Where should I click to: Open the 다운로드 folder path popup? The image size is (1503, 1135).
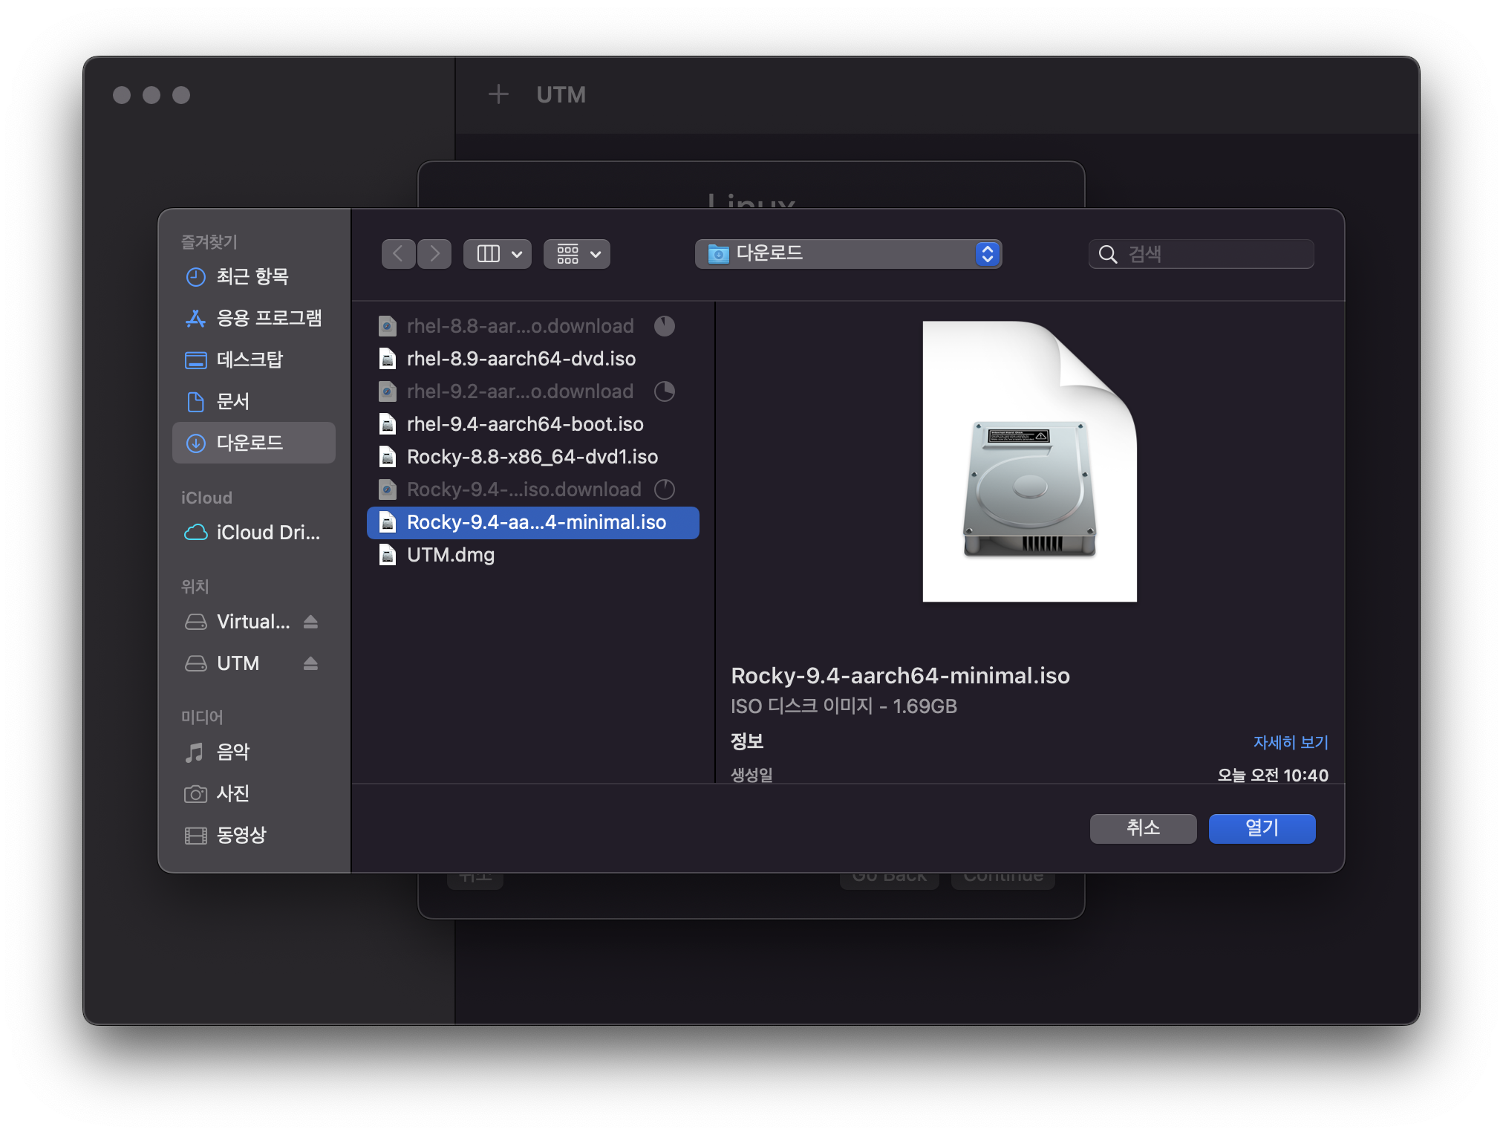(x=848, y=254)
